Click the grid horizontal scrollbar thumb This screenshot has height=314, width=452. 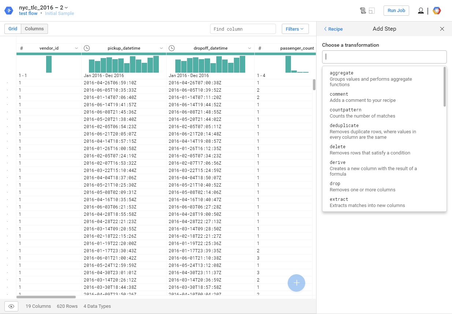tap(46, 297)
